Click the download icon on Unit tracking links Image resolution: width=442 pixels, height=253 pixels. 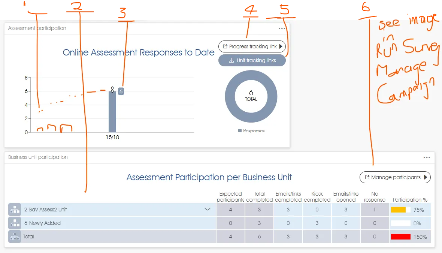click(x=231, y=60)
